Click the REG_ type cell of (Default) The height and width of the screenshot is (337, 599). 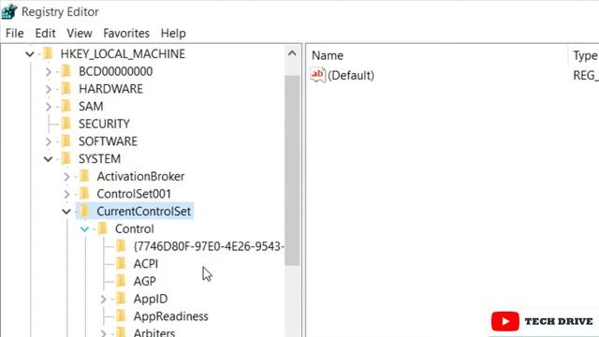click(x=586, y=76)
